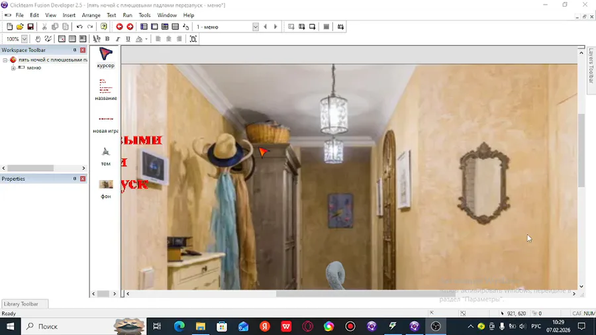Close the Properties panel

(83, 179)
